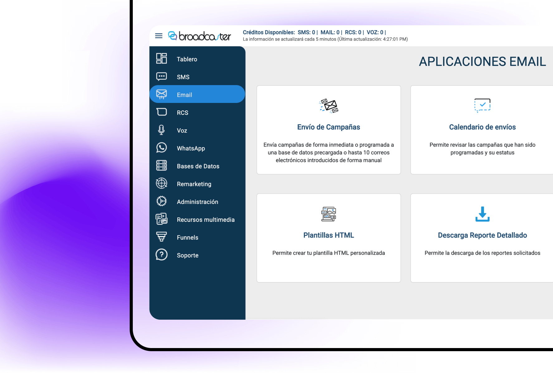Open Descarga Reporte Detallado
This screenshot has width=553, height=373.
click(x=482, y=235)
